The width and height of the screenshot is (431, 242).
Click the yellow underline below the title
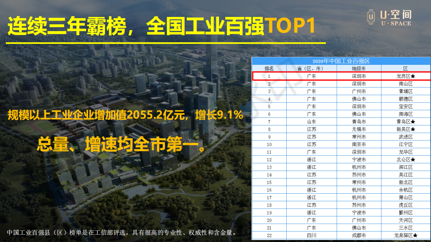pos(166,43)
